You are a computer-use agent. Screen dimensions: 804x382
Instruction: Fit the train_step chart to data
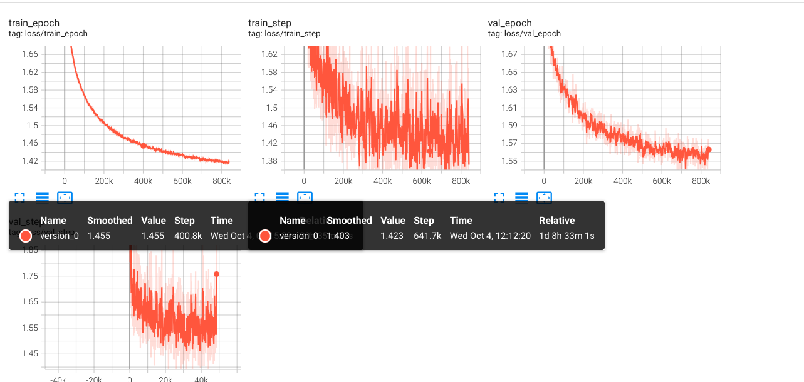pos(305,197)
